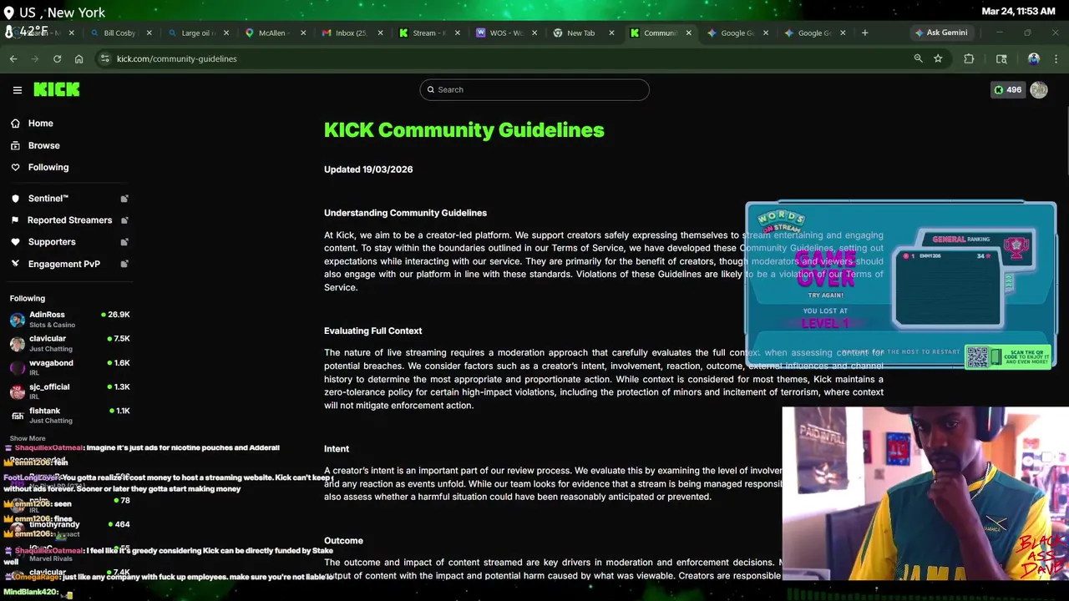Click external-link icon beside Engagement PvP
Image resolution: width=1069 pixels, height=601 pixels.
(x=124, y=264)
